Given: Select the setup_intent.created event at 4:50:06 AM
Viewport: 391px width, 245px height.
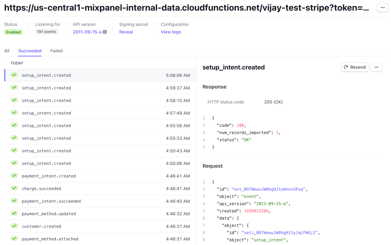Looking at the screenshot, I should point(101,163).
